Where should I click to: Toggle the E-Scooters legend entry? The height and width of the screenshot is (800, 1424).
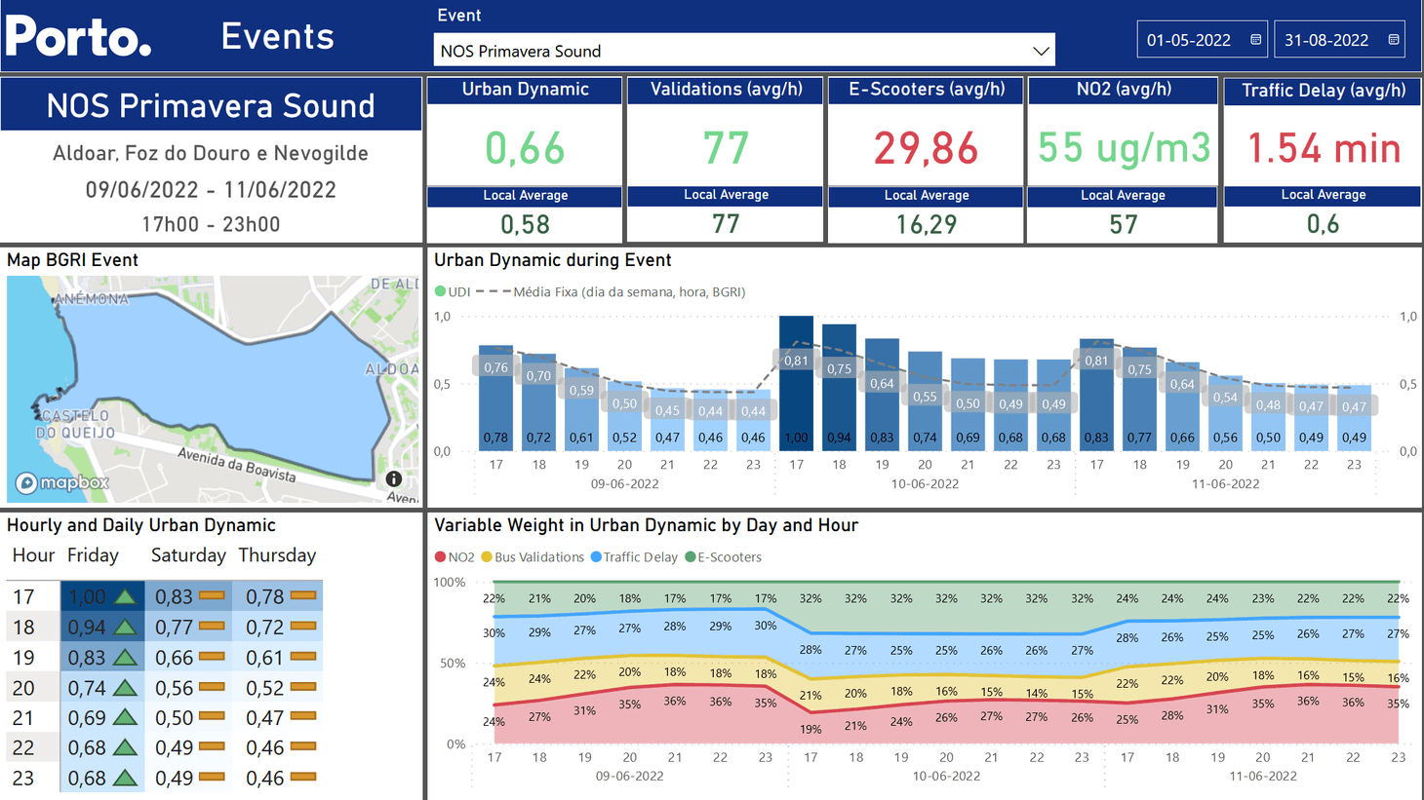pos(724,557)
